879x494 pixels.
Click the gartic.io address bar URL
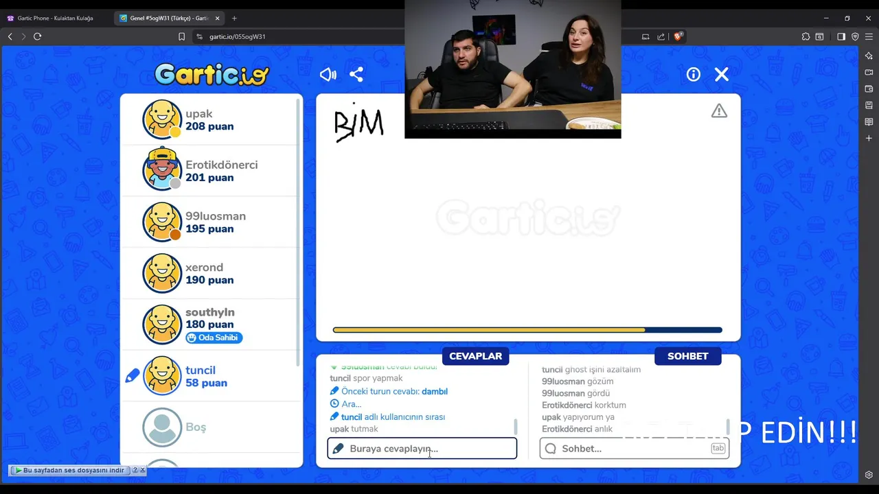coord(238,36)
